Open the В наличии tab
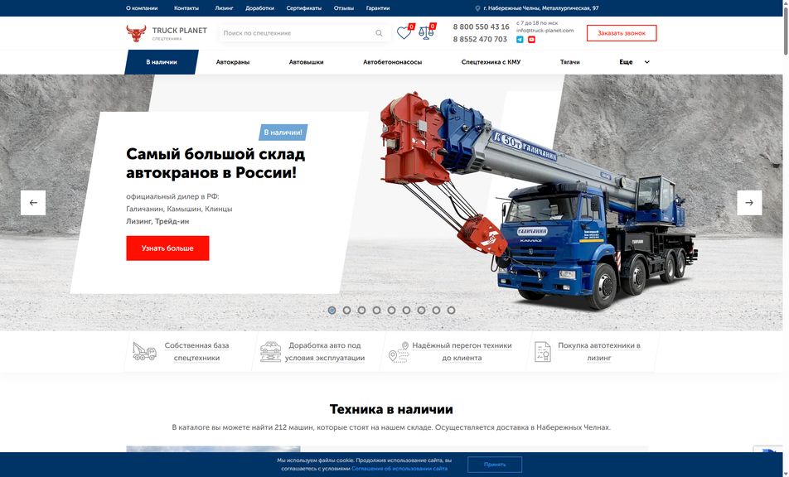The width and height of the screenshot is (789, 477). 162,62
